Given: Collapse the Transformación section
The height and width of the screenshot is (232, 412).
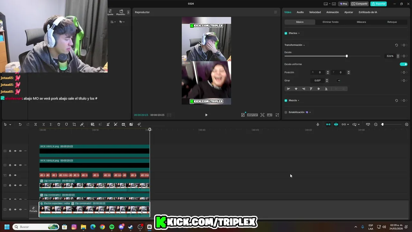Looking at the screenshot, I should tap(304, 45).
